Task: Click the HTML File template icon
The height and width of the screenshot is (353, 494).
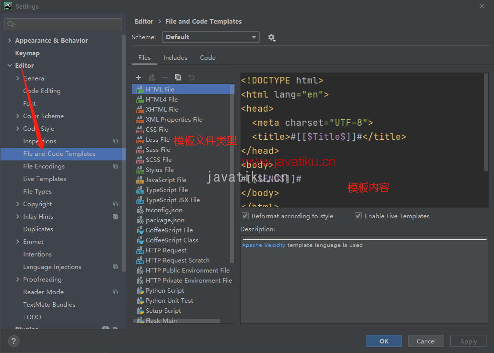Action: (140, 90)
